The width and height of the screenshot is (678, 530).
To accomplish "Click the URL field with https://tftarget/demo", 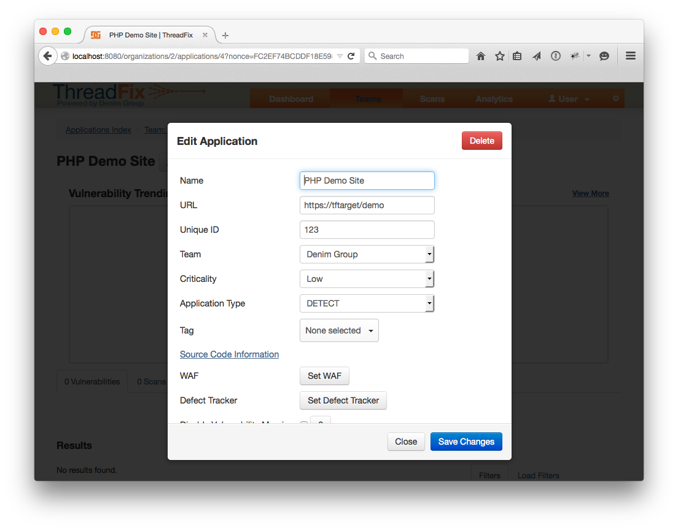I will pyautogui.click(x=367, y=205).
